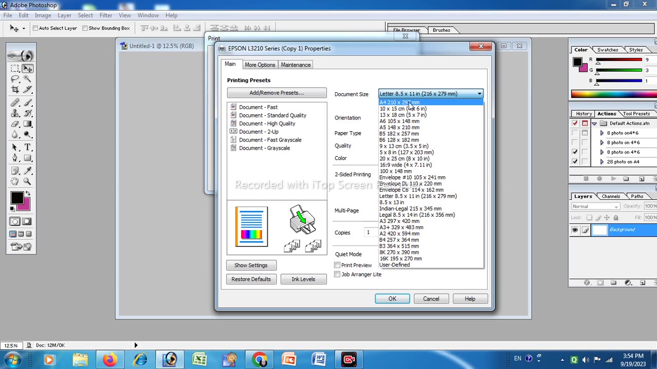Toggle Auto Select Layer checkbox

click(x=35, y=28)
